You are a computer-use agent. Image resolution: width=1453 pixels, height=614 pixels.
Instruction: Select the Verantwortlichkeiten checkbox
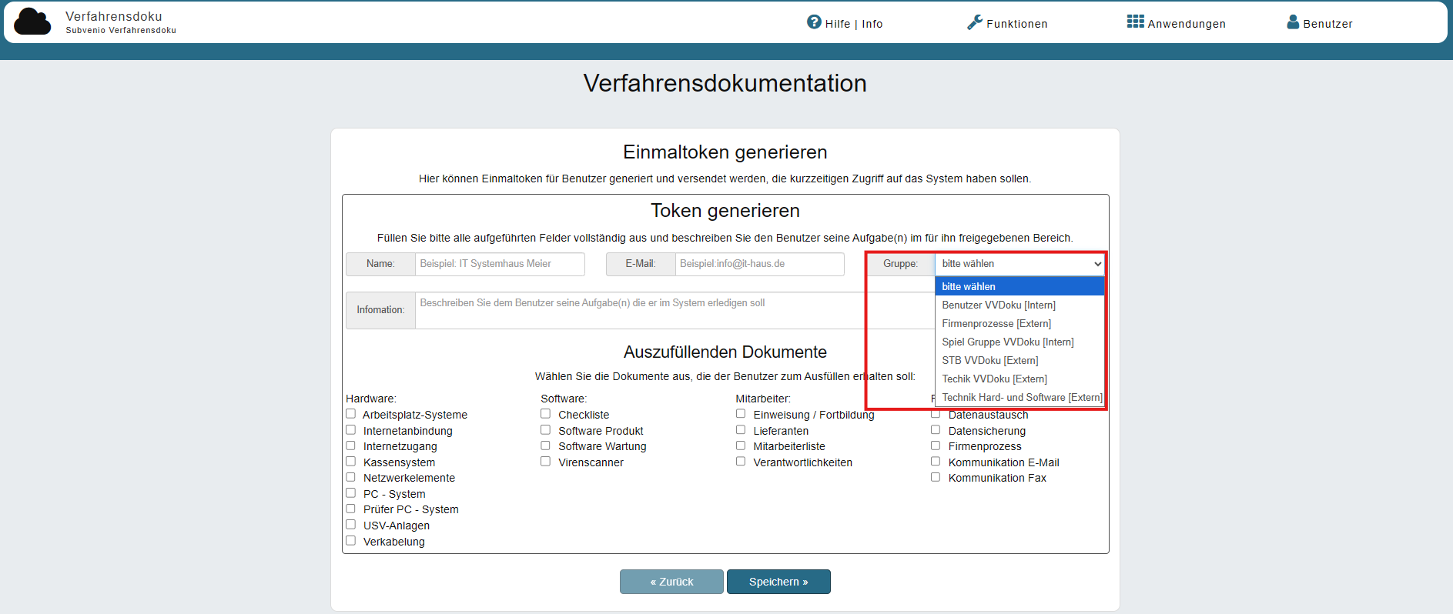(741, 462)
